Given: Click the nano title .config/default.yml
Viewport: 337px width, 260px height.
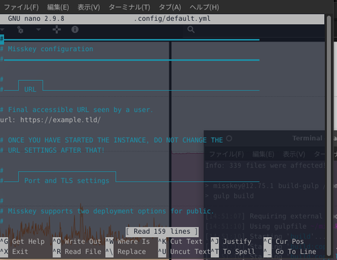Looking at the screenshot, I should click(172, 18).
